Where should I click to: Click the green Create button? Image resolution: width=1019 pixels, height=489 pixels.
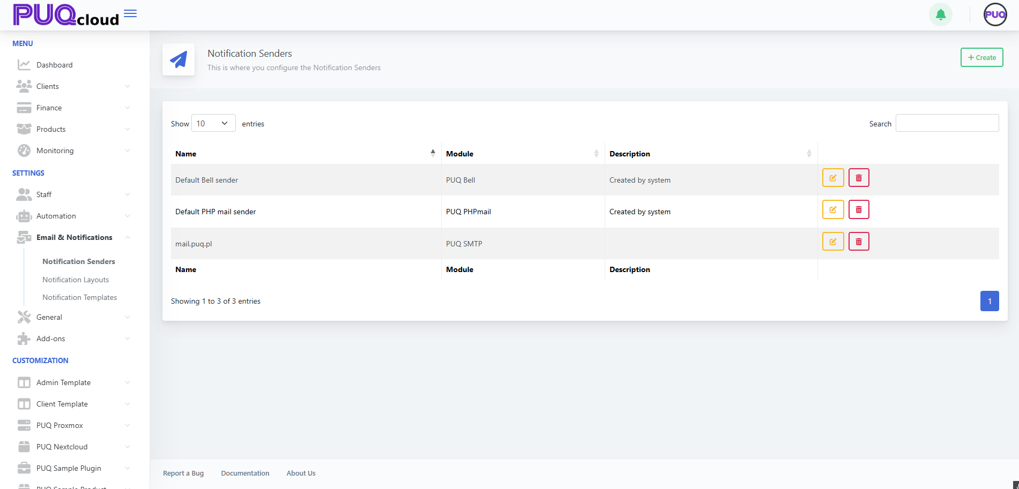click(981, 57)
